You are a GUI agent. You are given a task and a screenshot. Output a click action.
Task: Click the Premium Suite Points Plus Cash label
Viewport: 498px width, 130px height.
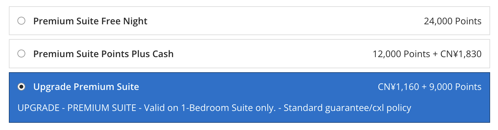click(103, 54)
